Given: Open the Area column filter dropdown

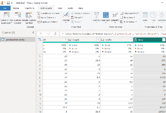Looking at the screenshot, I should (x=164, y=40).
